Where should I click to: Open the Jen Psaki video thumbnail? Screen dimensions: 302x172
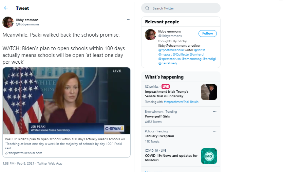pyautogui.click(x=67, y=101)
